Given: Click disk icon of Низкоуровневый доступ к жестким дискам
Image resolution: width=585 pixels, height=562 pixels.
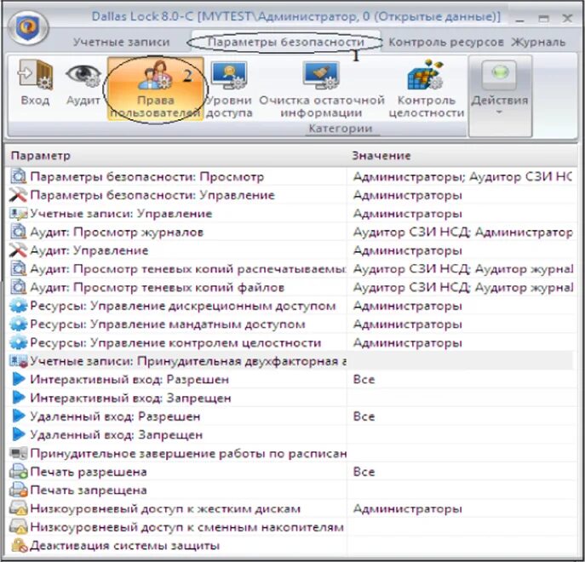Looking at the screenshot, I should [18, 508].
